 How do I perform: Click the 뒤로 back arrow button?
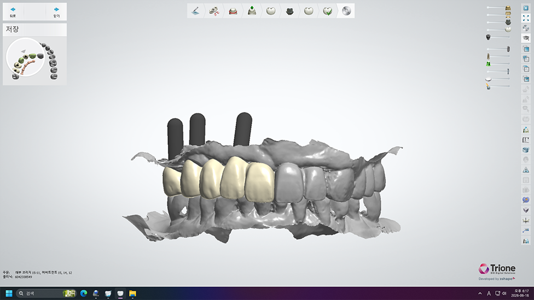pos(13,12)
